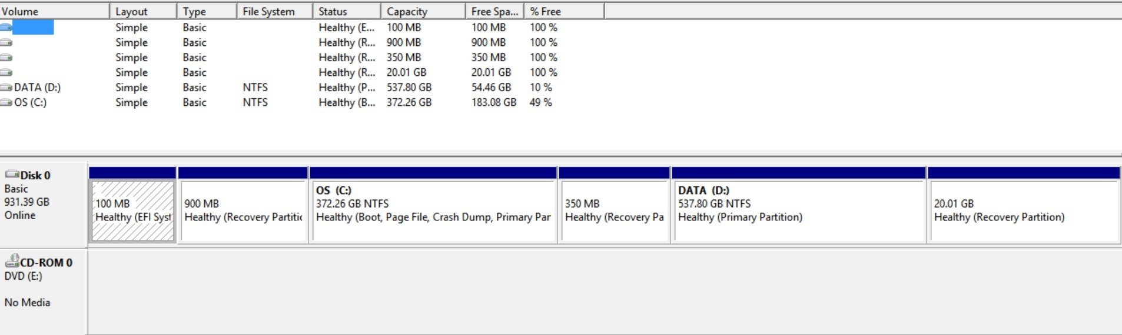The height and width of the screenshot is (335, 1122).
Task: Select the 350 MB Recovery partition block
Action: coord(614,210)
